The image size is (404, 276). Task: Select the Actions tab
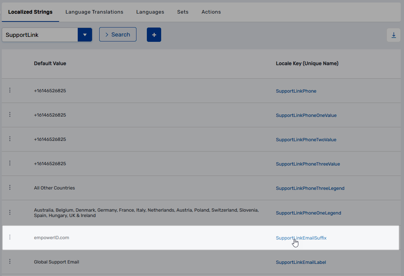(211, 12)
